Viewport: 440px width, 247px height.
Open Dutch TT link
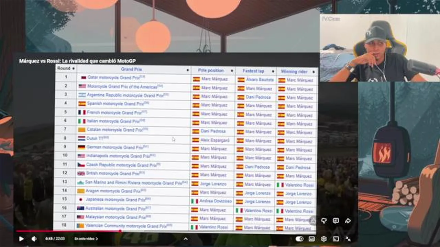(x=95, y=139)
